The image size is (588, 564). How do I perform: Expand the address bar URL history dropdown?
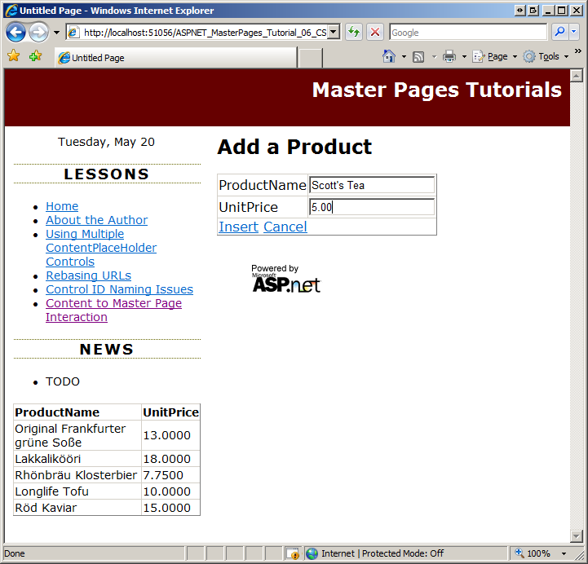click(334, 33)
